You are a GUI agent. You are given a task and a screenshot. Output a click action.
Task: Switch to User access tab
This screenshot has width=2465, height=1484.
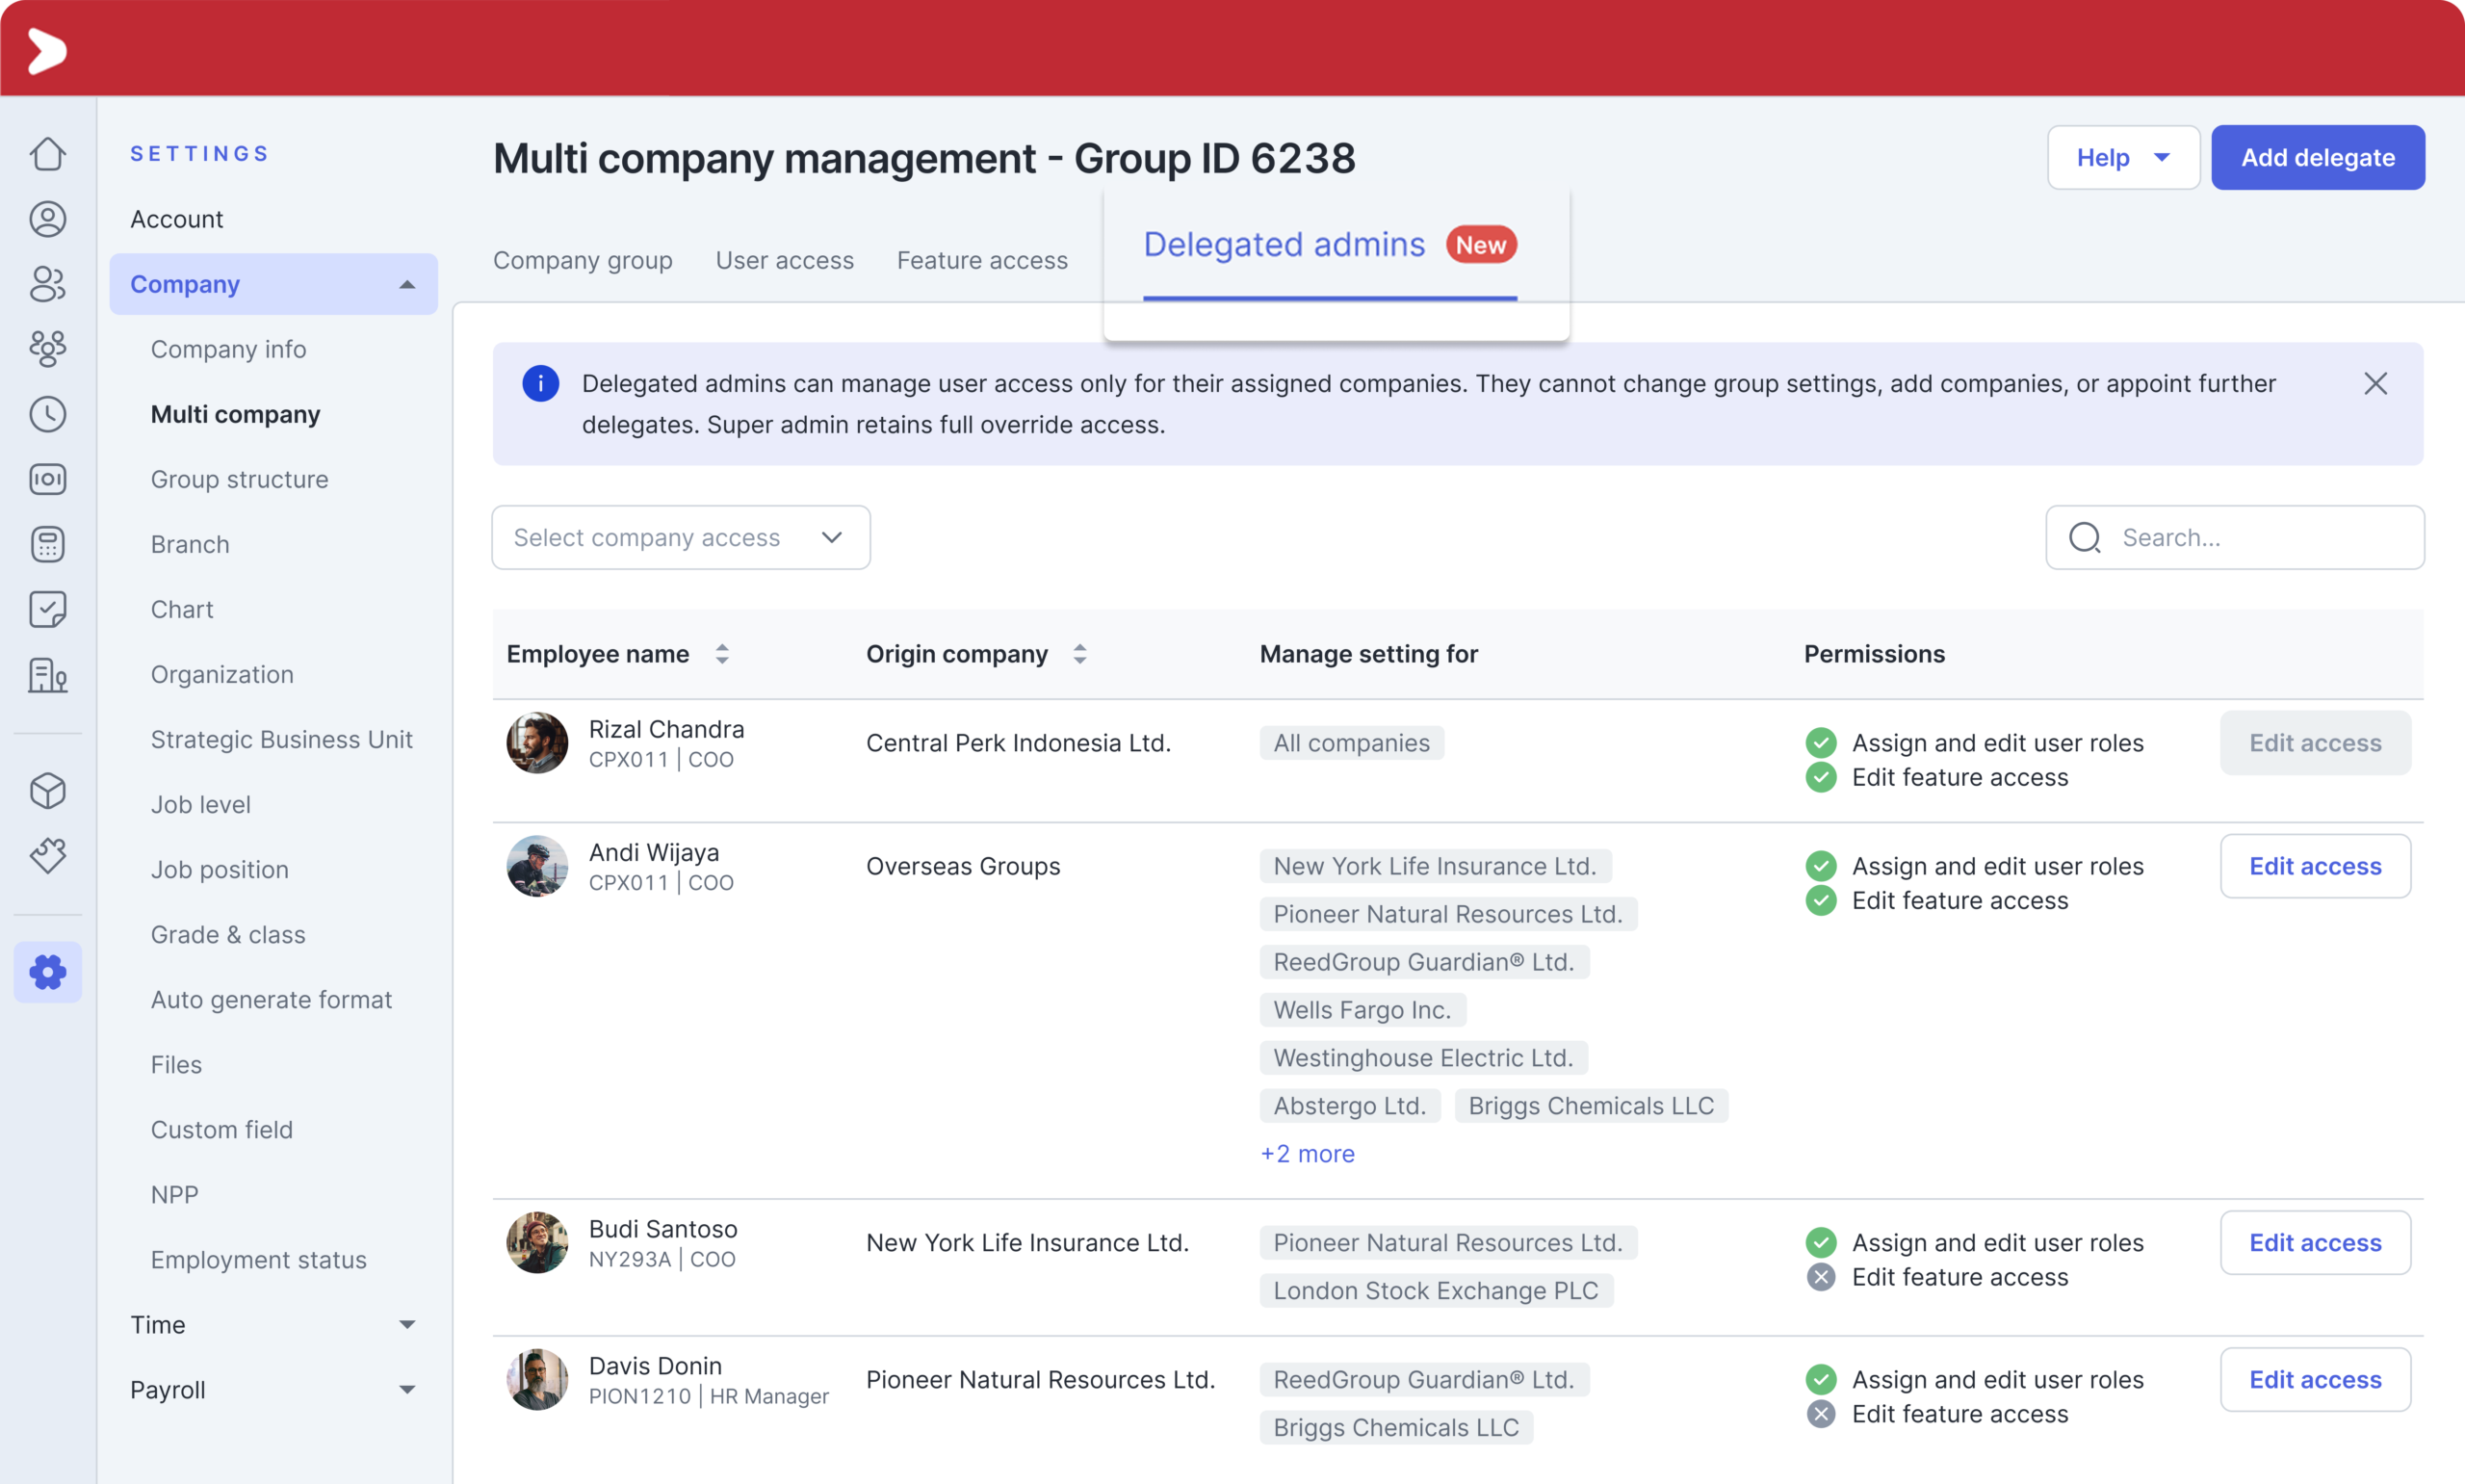(x=785, y=260)
